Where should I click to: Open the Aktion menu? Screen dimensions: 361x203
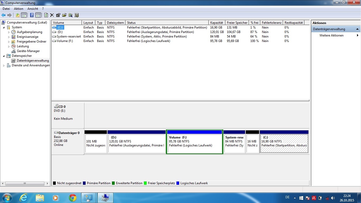[x=19, y=9]
